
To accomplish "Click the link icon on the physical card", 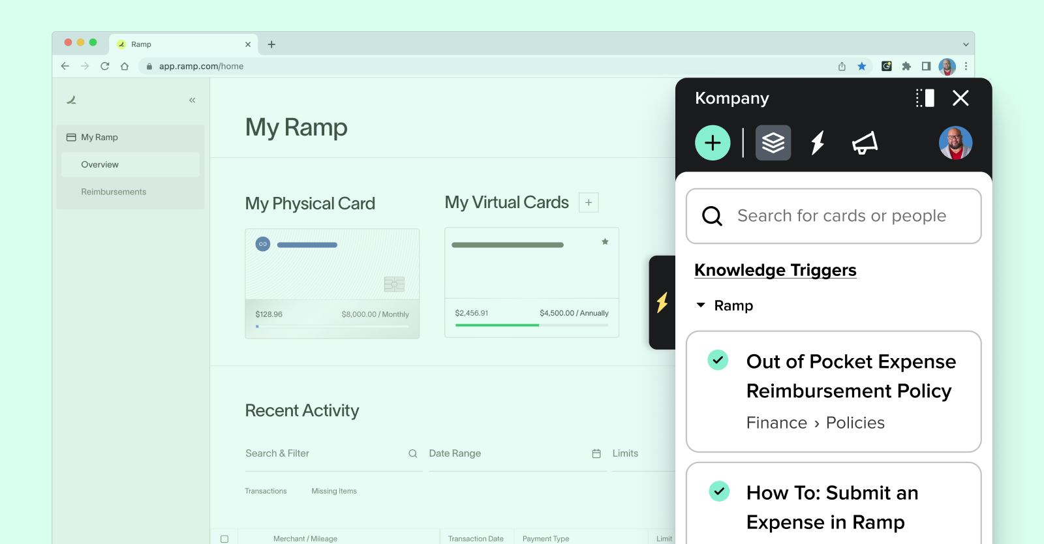I will (x=263, y=244).
